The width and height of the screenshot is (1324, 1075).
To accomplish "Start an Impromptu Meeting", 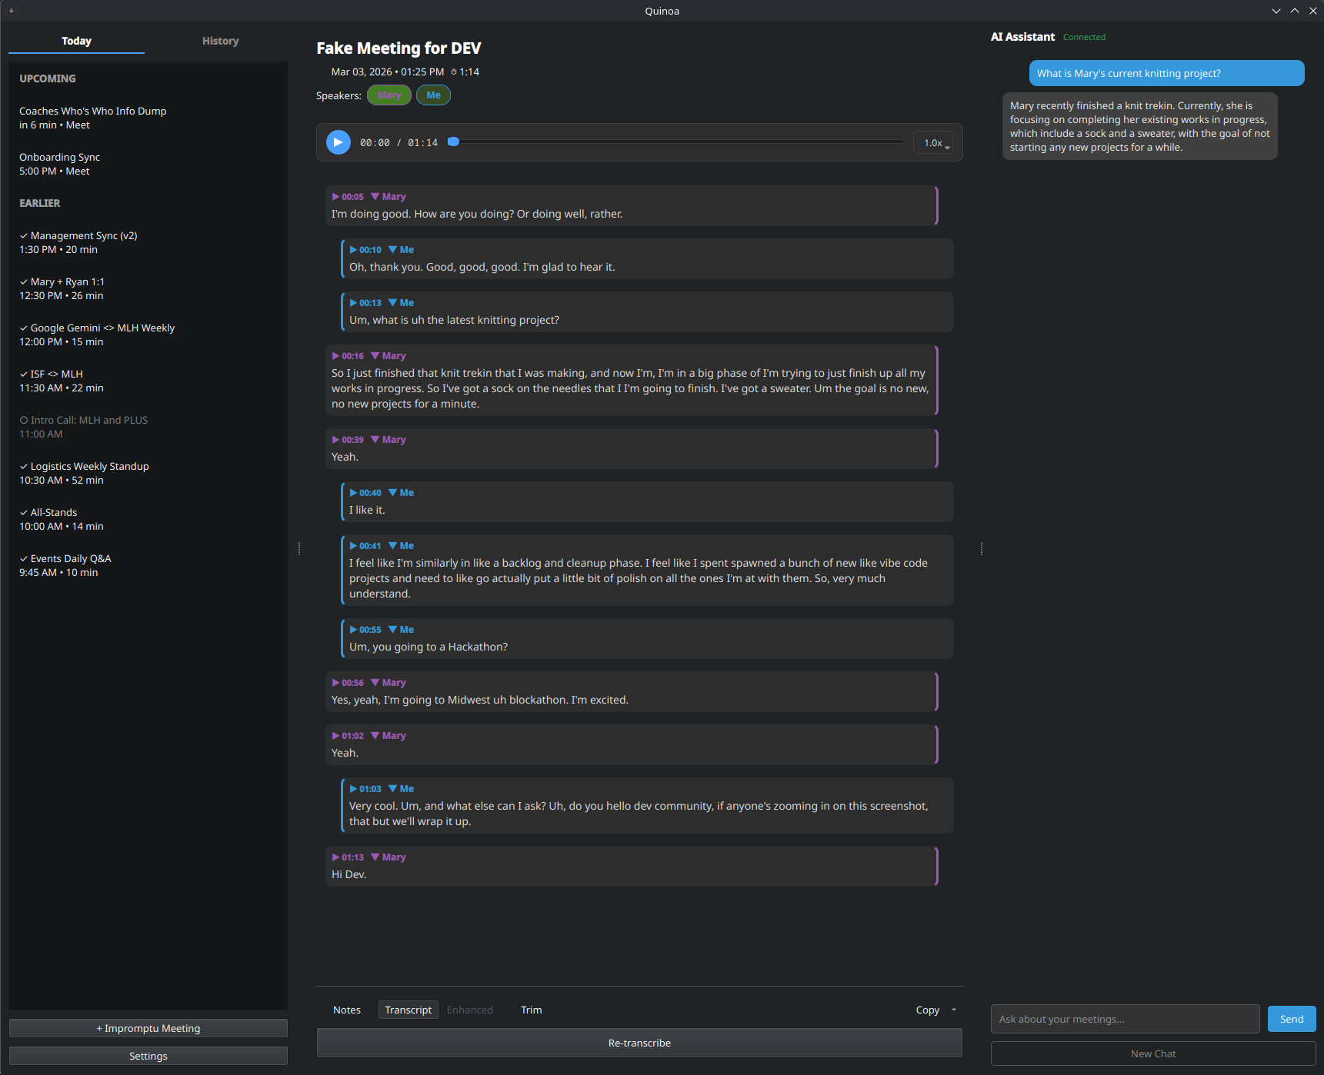I will [x=148, y=1028].
